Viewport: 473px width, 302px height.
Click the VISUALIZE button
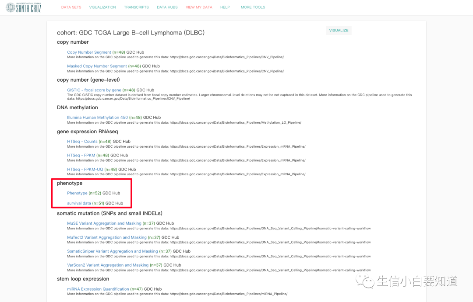click(x=339, y=31)
